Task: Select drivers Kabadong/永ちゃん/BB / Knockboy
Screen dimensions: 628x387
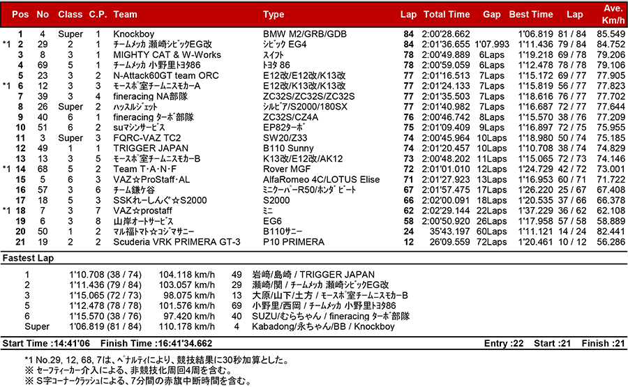Action: pos(323,326)
